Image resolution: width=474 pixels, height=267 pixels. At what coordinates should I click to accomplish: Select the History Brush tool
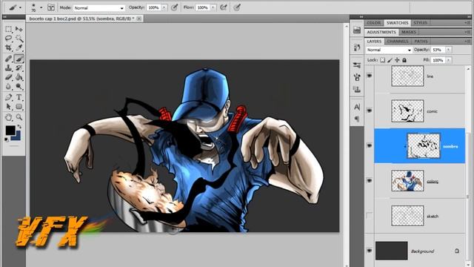(x=19, y=67)
